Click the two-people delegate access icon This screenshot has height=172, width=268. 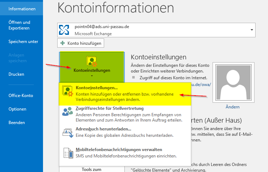tap(68, 112)
